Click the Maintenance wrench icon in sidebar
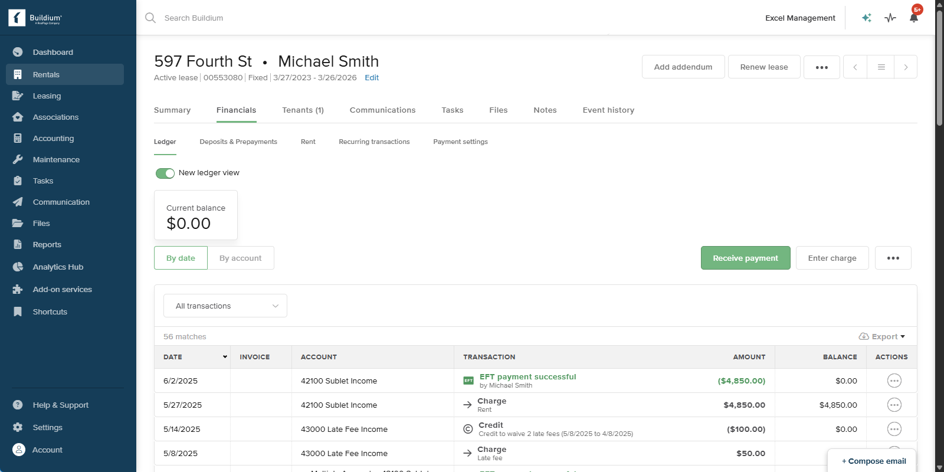This screenshot has height=472, width=944. (18, 159)
